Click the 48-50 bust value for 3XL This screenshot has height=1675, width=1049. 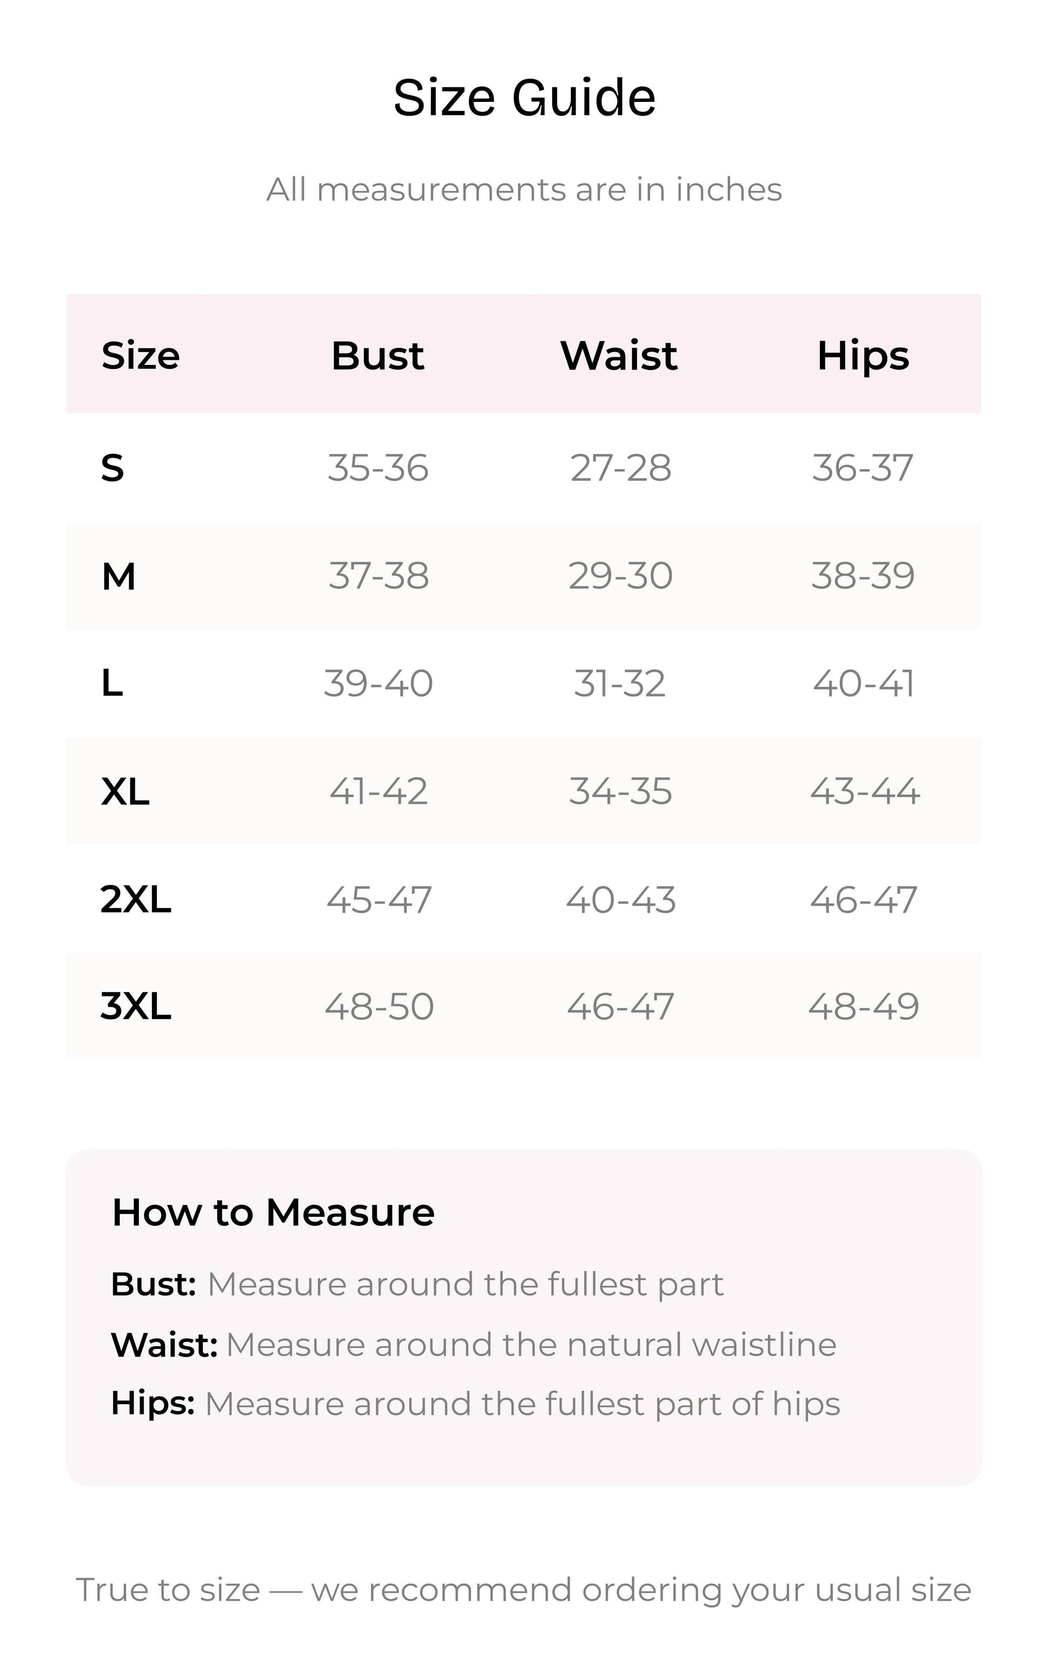coord(379,1006)
